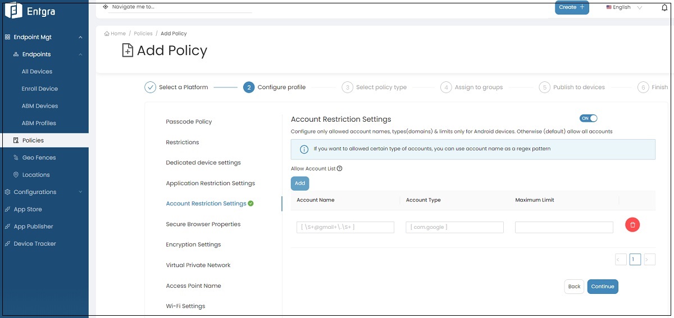
Task: Click the red delete row icon
Action: pyautogui.click(x=632, y=225)
